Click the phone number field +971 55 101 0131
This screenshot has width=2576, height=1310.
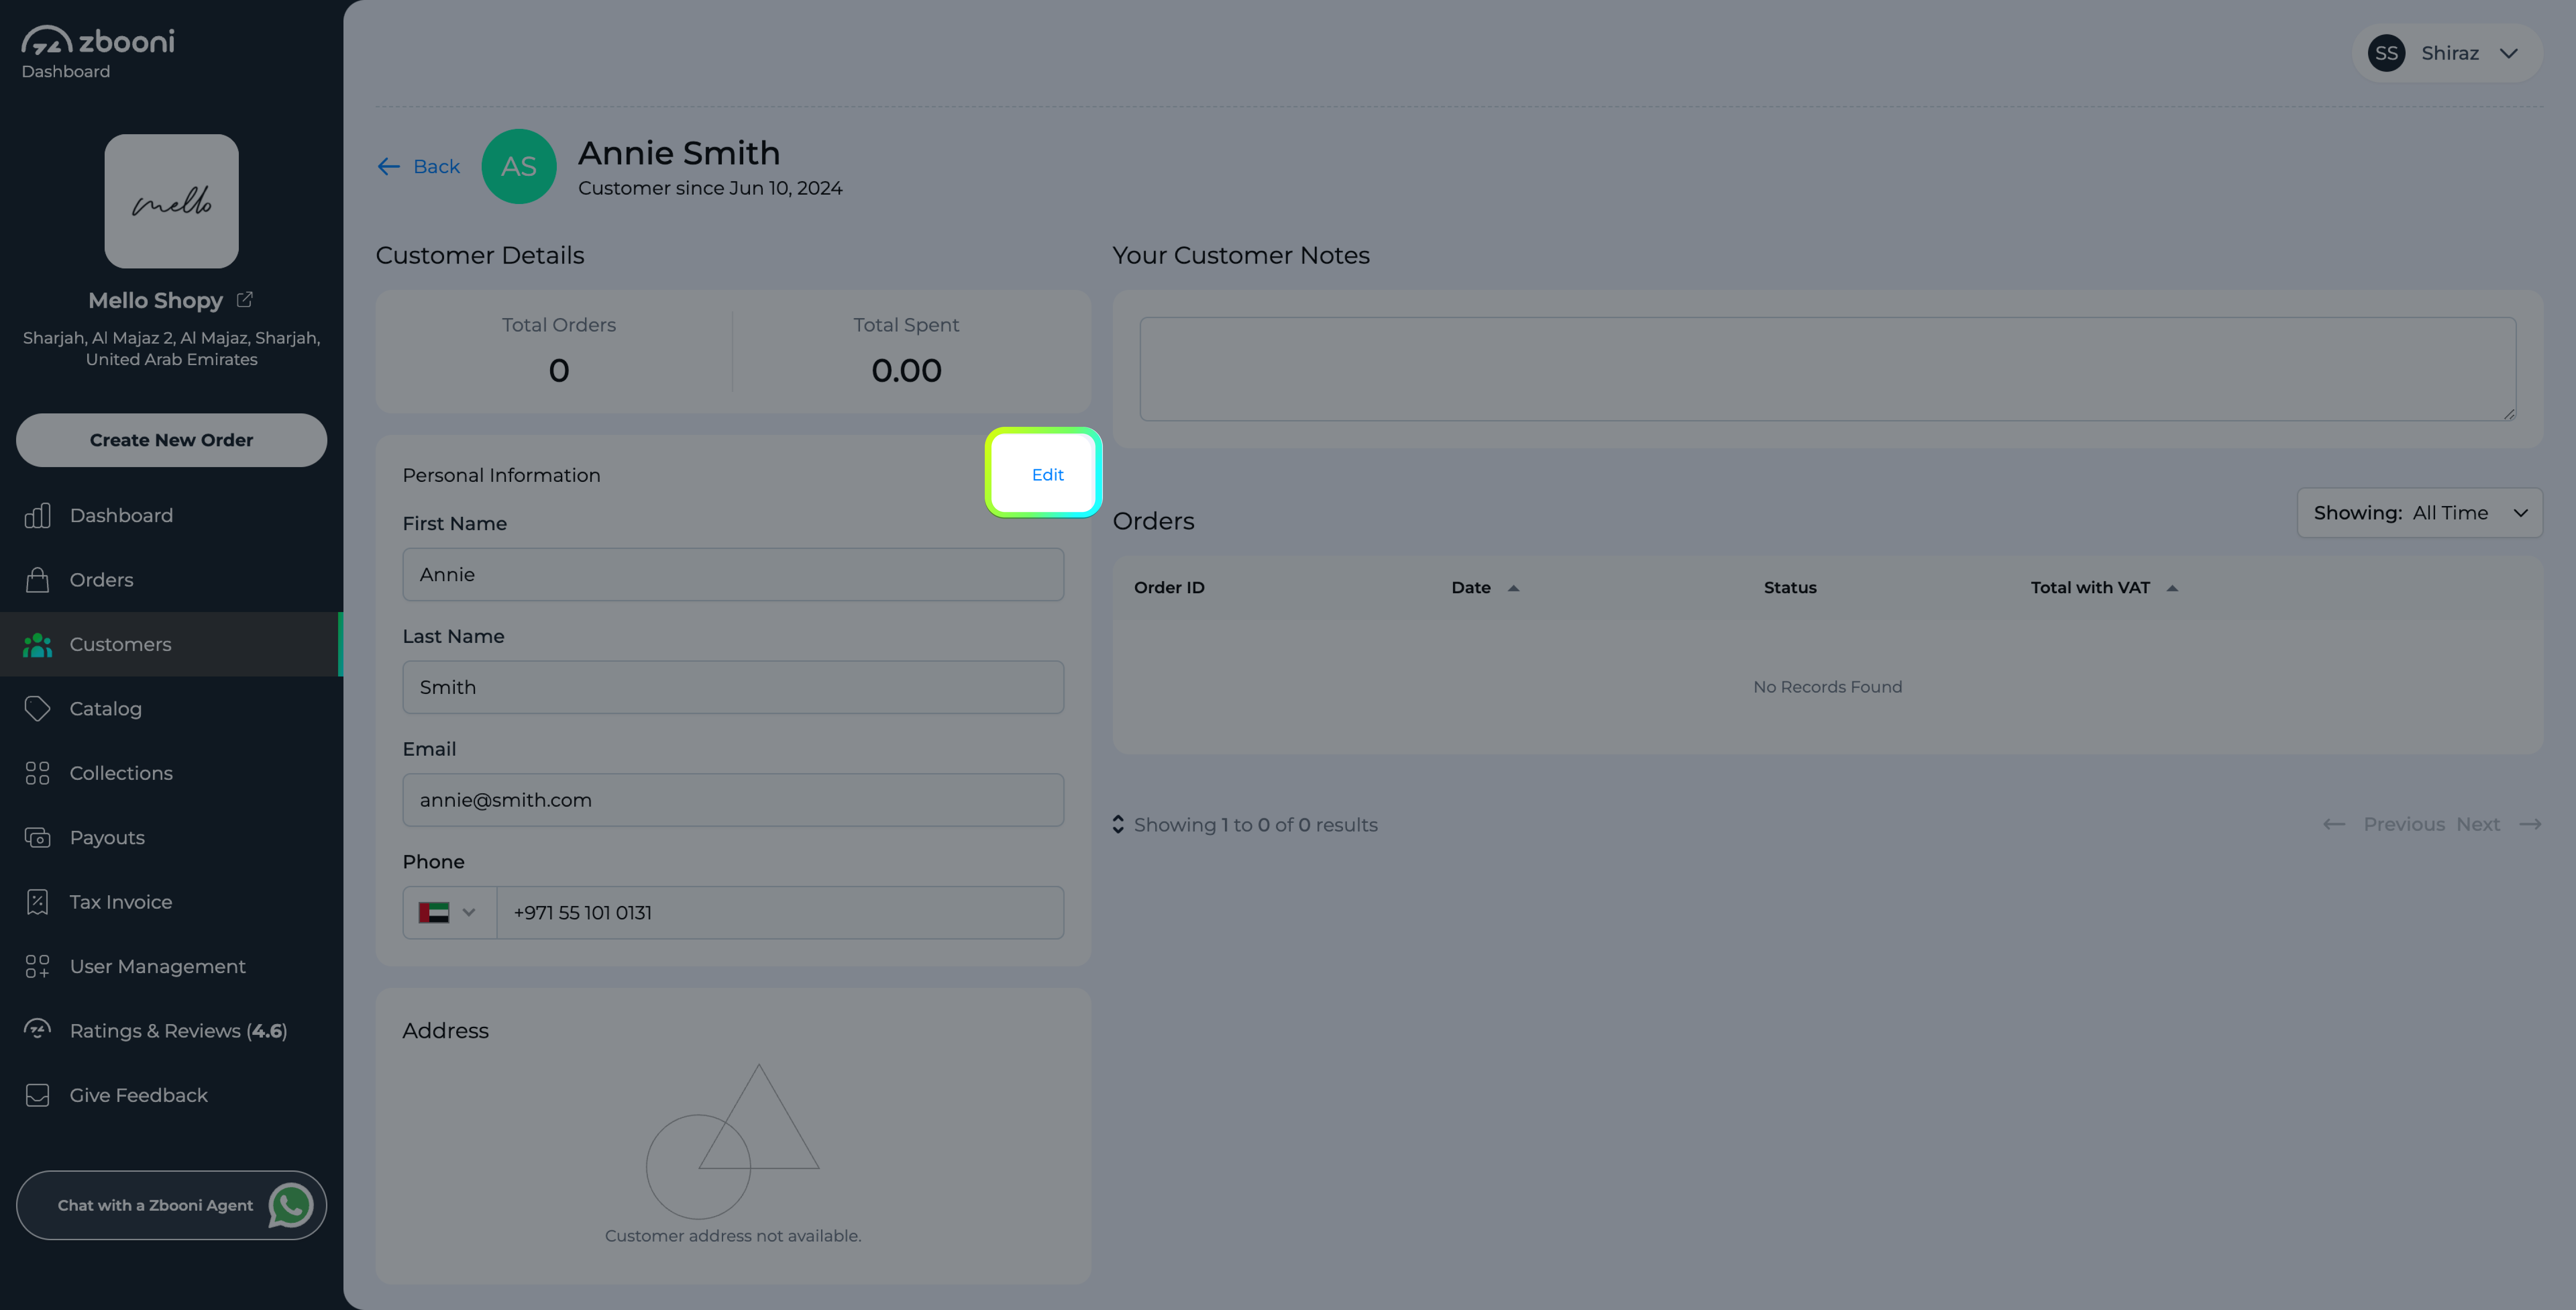pyautogui.click(x=780, y=913)
